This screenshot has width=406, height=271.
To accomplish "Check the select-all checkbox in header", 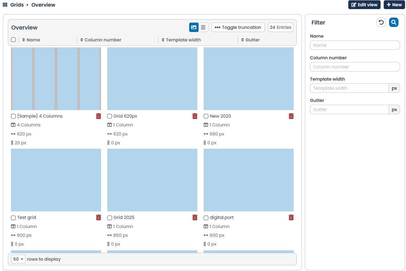I will [13, 40].
